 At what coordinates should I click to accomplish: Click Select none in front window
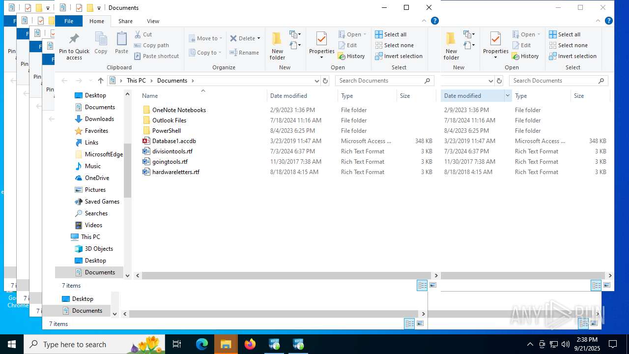(x=394, y=45)
